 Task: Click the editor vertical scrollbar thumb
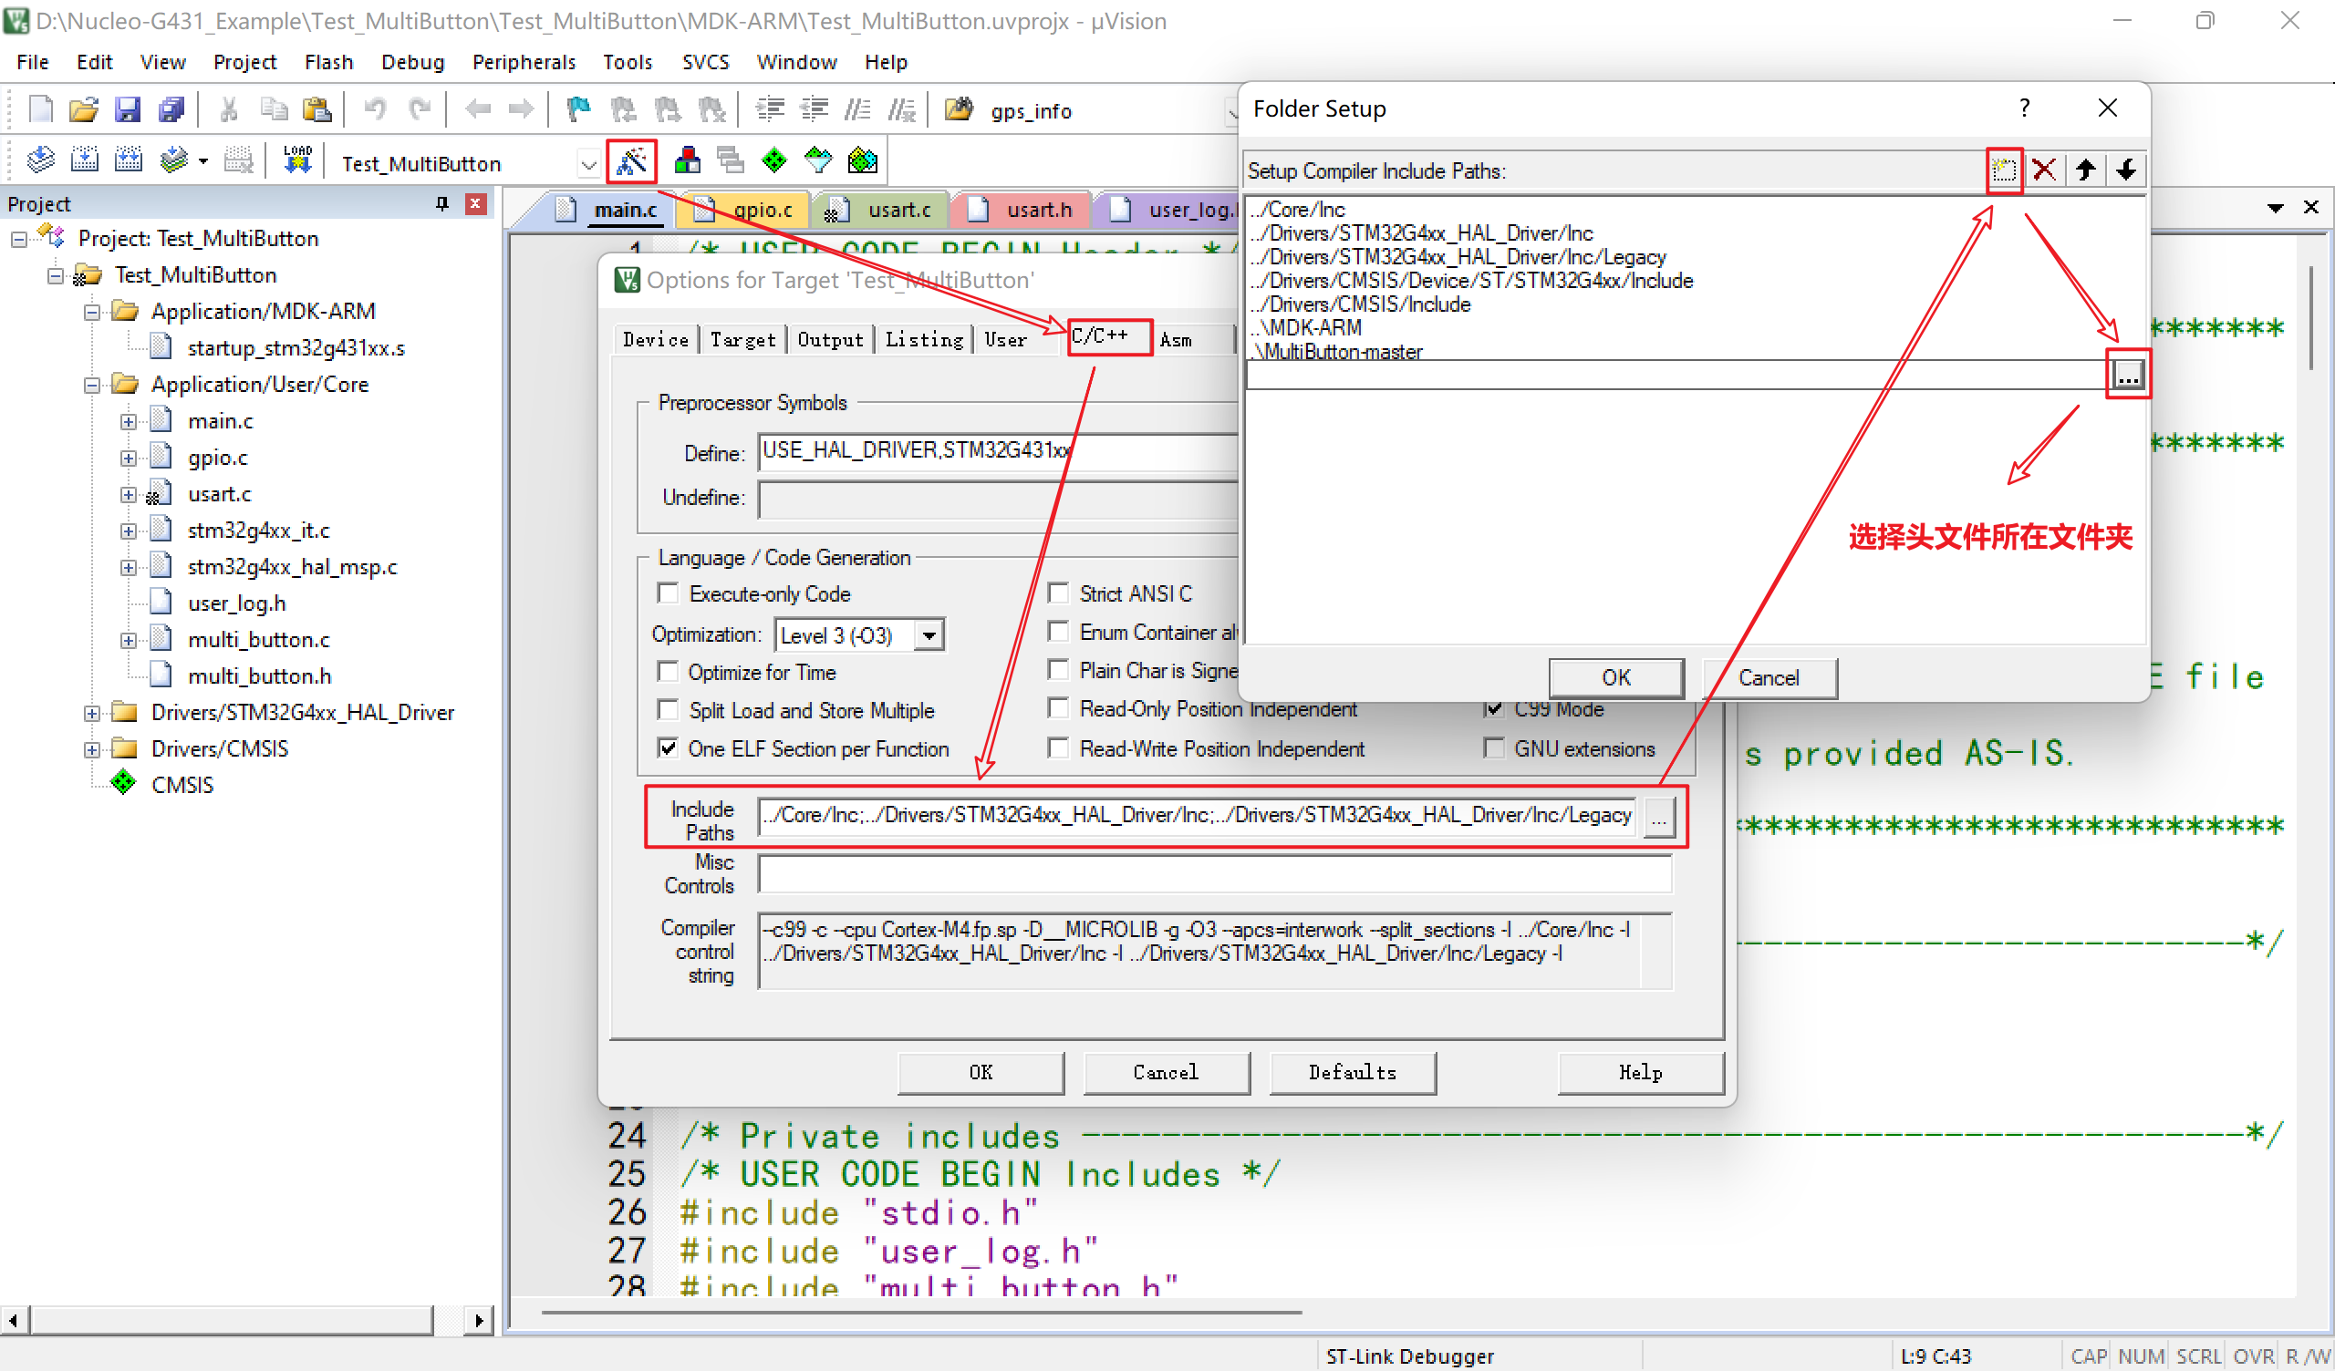point(2311,320)
